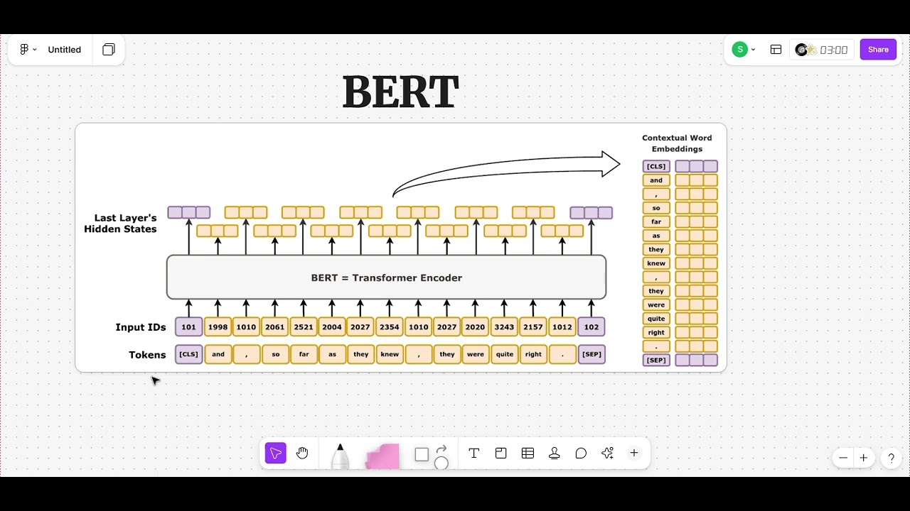Click the green S user avatar
Viewport: 910px width, 511px height.
(740, 50)
